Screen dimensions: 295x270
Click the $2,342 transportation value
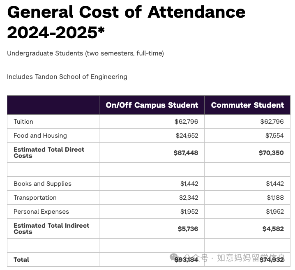(x=189, y=198)
